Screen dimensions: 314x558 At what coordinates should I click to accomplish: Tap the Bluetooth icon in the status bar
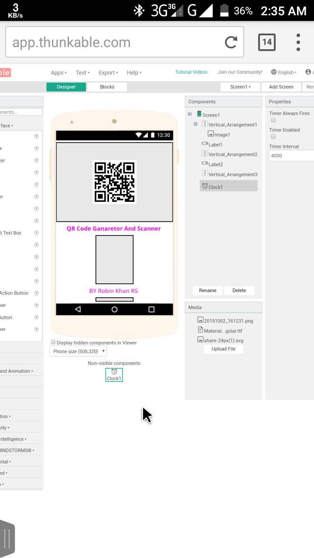[139, 10]
